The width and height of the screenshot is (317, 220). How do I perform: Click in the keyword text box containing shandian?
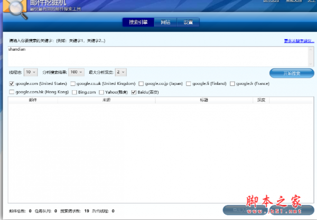(158, 55)
